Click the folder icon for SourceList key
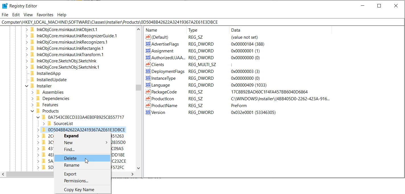Image resolution: width=405 pixels, height=194 pixels. click(49, 123)
